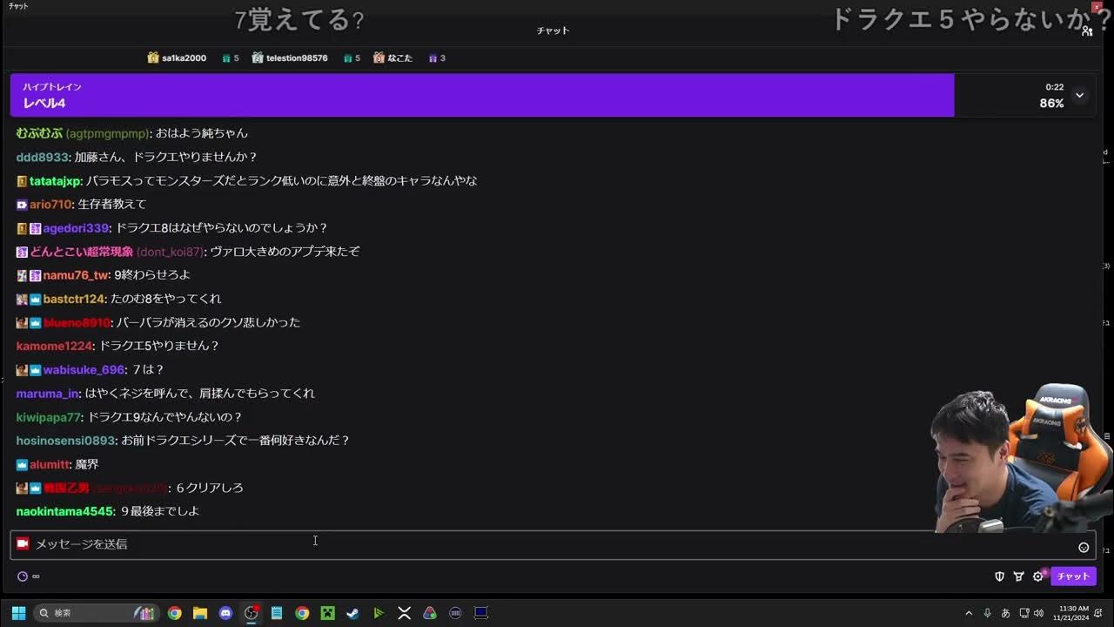The image size is (1114, 627).
Task: Open the Windows Start menu
Action: [x=18, y=613]
